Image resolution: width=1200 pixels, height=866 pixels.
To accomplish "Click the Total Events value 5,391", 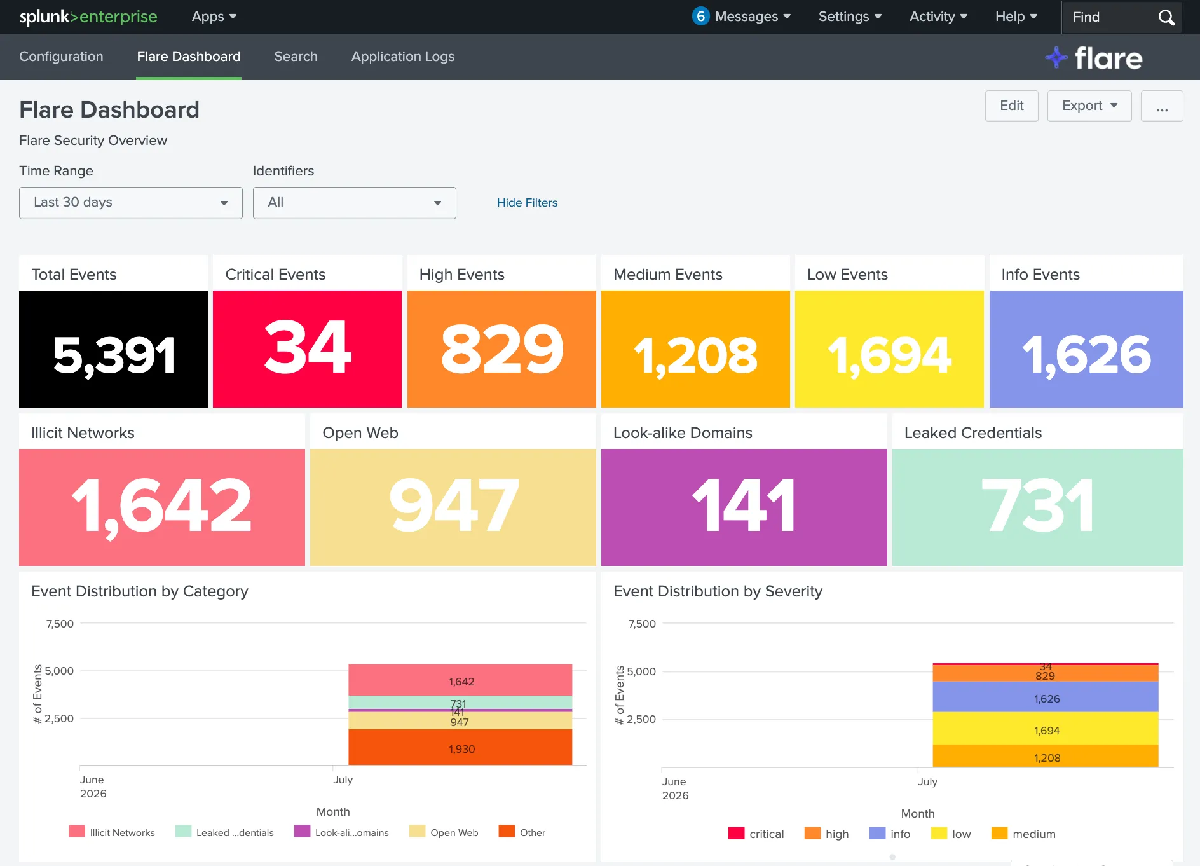I will tap(114, 355).
